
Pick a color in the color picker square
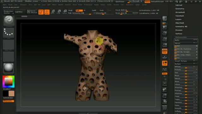click(9, 82)
